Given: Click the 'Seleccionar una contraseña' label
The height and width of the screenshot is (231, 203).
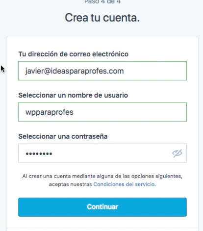Looking at the screenshot, I should point(63,136).
